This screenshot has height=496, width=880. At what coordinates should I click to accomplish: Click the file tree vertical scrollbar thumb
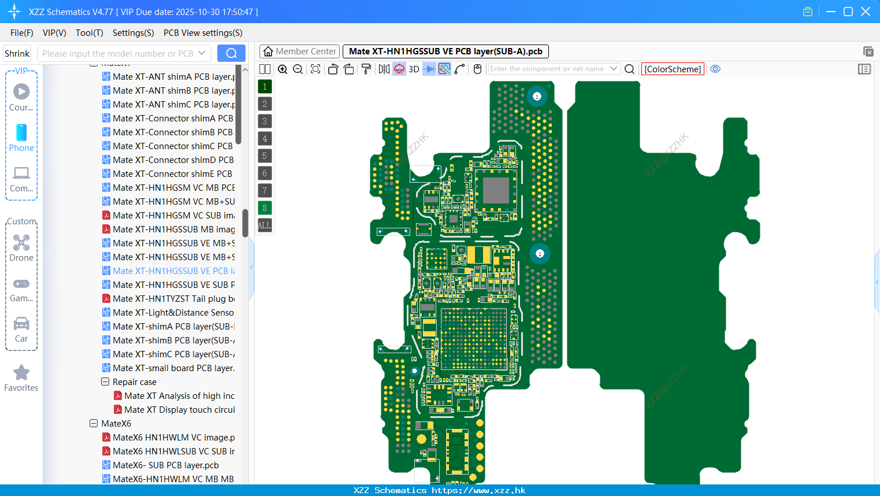pyautogui.click(x=245, y=223)
